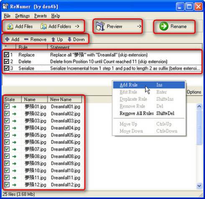Open the Settings menu
Viewport: 205px width, 199px height.
(22, 16)
